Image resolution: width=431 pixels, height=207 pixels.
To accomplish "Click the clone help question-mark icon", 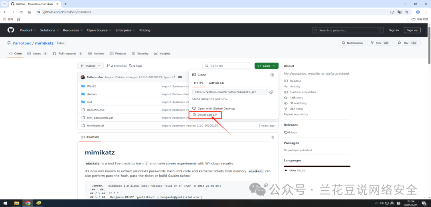I will 272,75.
